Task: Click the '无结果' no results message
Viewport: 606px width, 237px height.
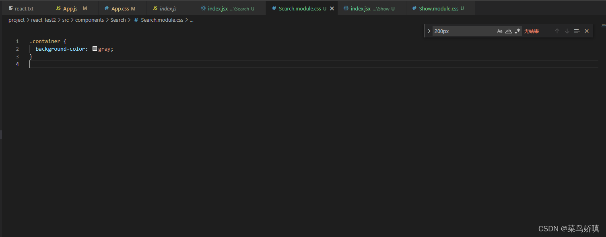Action: 532,31
